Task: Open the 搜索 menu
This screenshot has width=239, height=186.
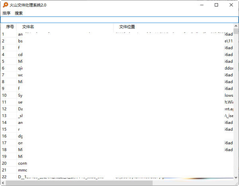Action: 19,13
